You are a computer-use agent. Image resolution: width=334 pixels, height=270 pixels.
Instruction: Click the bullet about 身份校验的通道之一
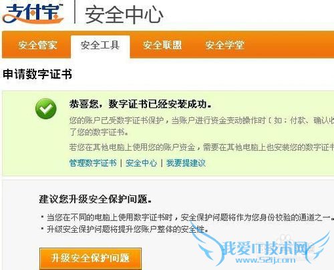tap(186, 217)
